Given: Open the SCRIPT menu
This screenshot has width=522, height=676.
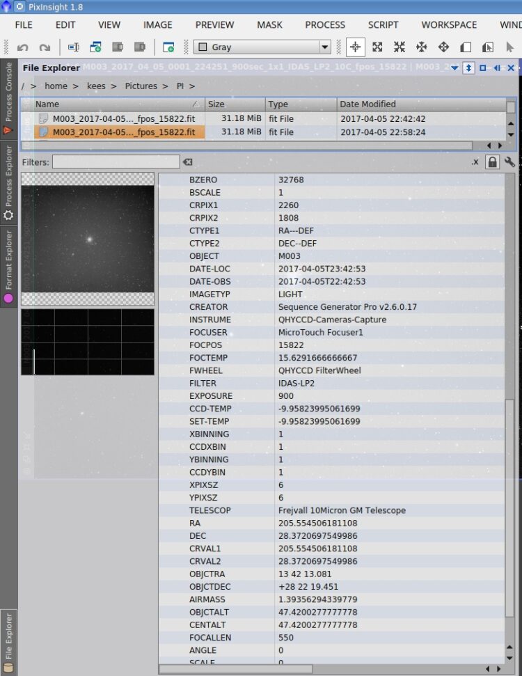Looking at the screenshot, I should (x=383, y=24).
